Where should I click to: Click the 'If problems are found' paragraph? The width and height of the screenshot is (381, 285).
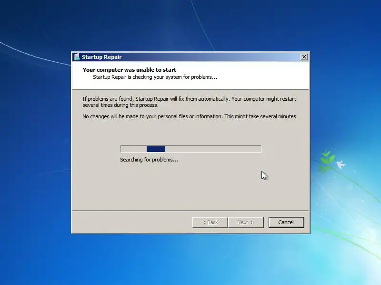(x=189, y=102)
